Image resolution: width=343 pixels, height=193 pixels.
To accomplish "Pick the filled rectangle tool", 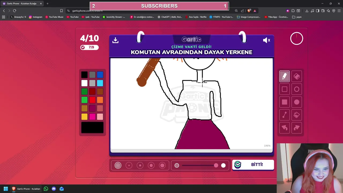I will (x=284, y=102).
